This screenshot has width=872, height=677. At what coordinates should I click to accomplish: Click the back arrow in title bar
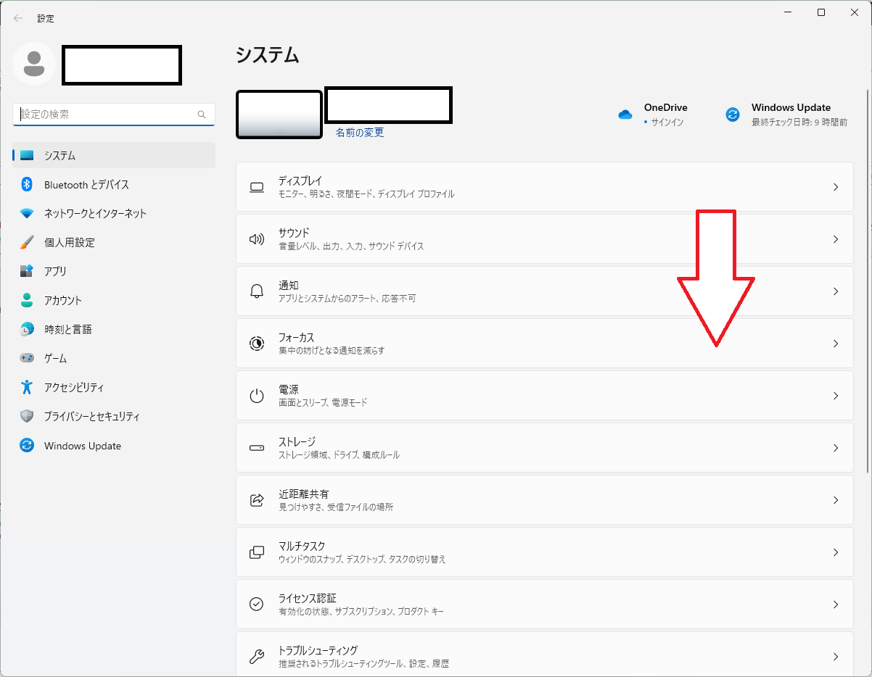[x=18, y=18]
